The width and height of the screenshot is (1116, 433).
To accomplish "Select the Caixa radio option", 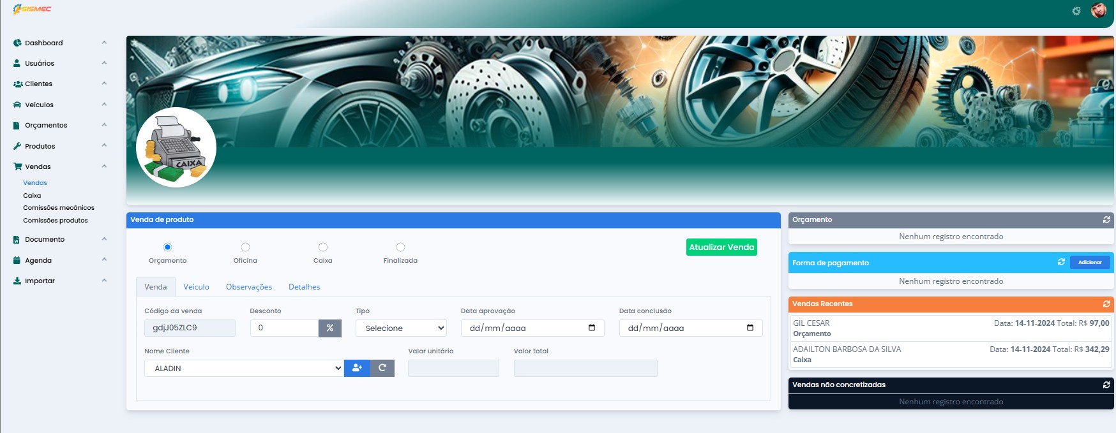I will [x=323, y=247].
